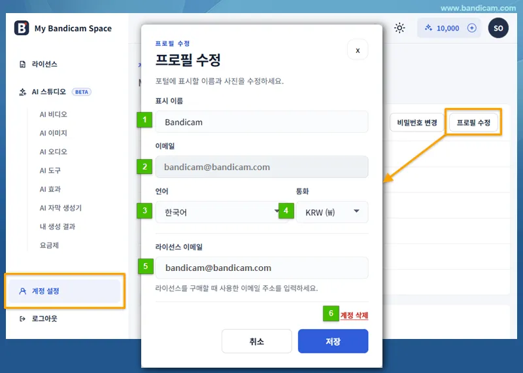Select AI 자막 생성기 in the sidebar
Viewport: 523px width, 373px height.
[x=60, y=208]
